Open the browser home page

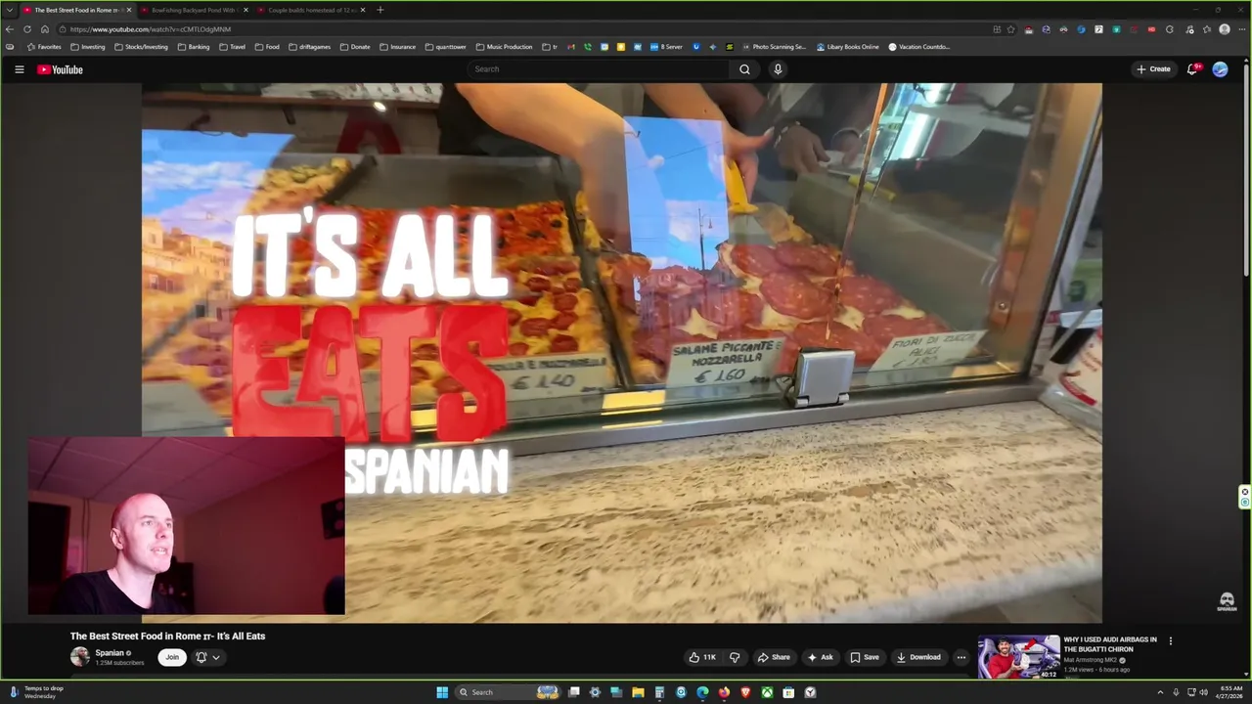(x=44, y=29)
